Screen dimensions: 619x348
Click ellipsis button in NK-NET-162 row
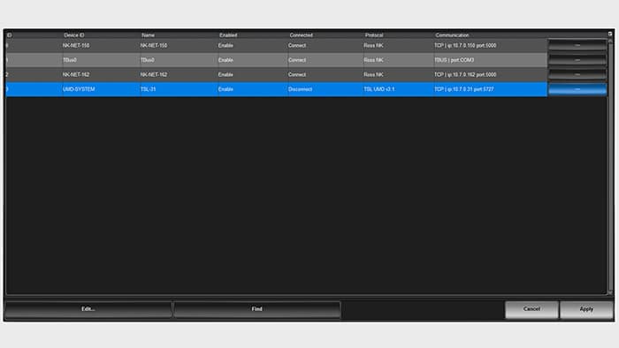point(577,74)
